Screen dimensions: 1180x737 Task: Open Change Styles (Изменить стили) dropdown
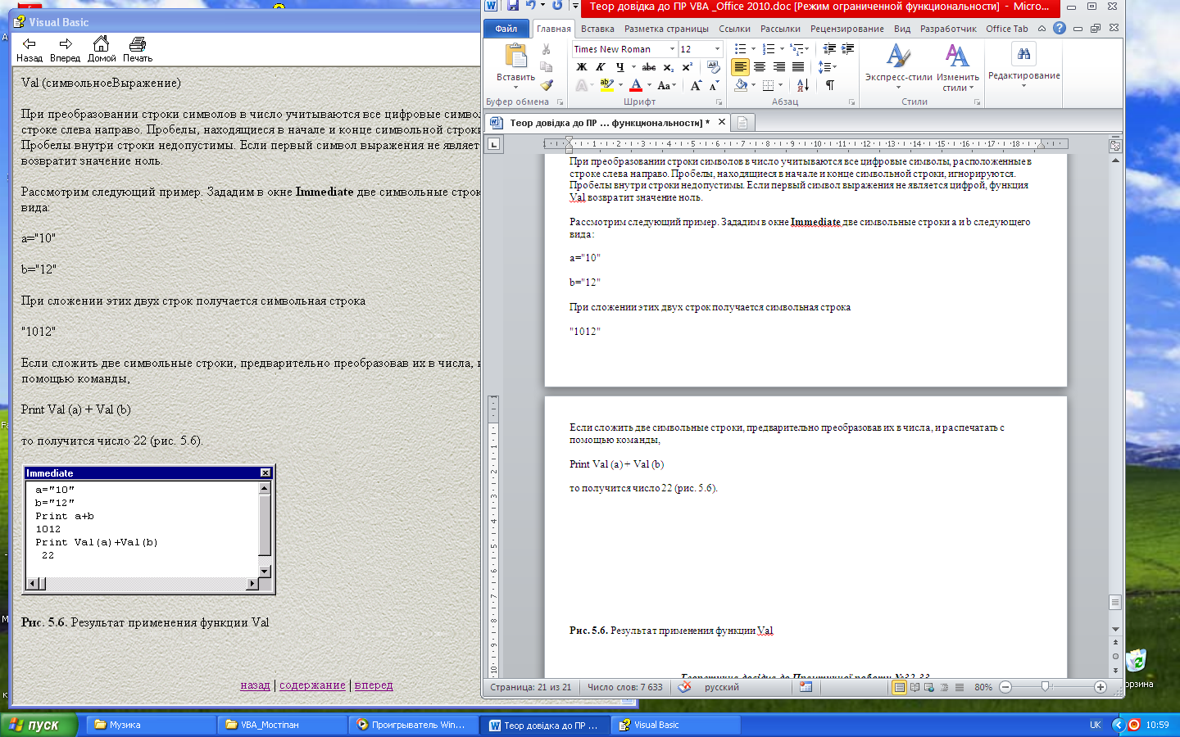(957, 67)
